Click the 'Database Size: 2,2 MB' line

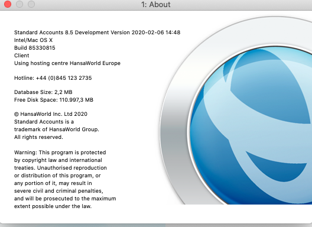point(43,92)
